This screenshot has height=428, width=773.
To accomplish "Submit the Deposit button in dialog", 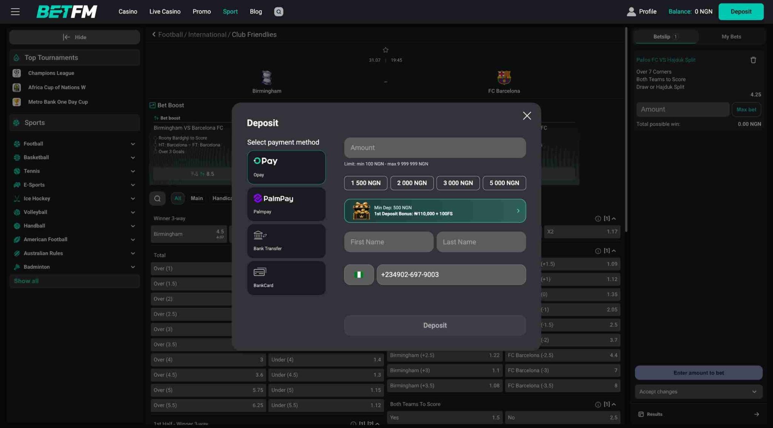I will tap(435, 325).
